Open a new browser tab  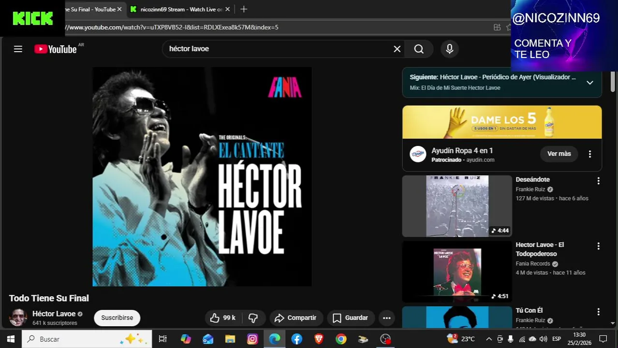(244, 9)
